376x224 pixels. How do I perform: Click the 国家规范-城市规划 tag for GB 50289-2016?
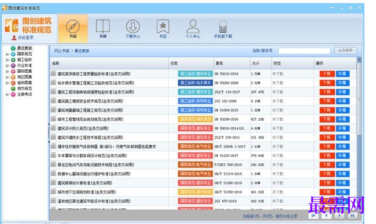[x=196, y=120]
